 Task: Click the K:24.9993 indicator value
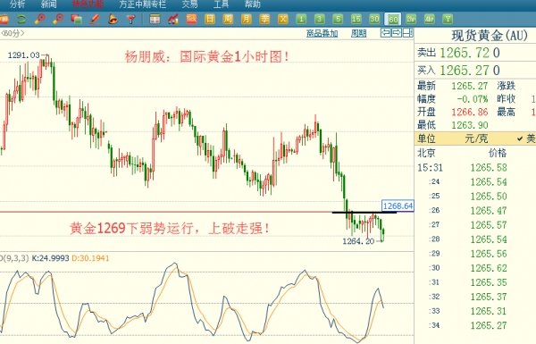(x=50, y=258)
